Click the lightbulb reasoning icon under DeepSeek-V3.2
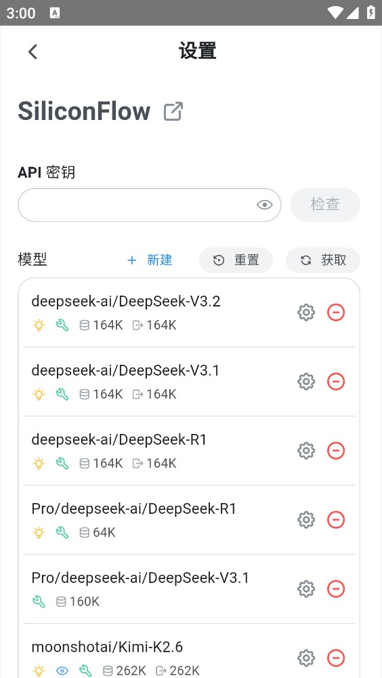 point(39,325)
